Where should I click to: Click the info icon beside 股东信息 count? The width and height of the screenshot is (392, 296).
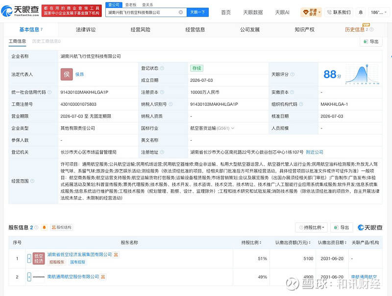pos(36,227)
